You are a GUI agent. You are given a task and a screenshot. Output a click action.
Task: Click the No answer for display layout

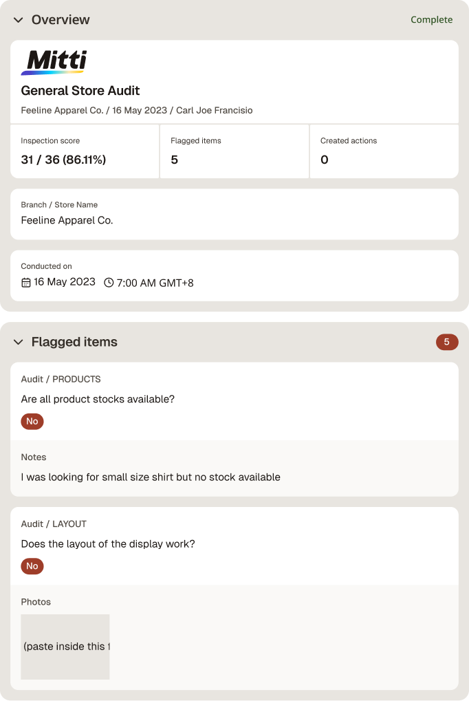[32, 566]
